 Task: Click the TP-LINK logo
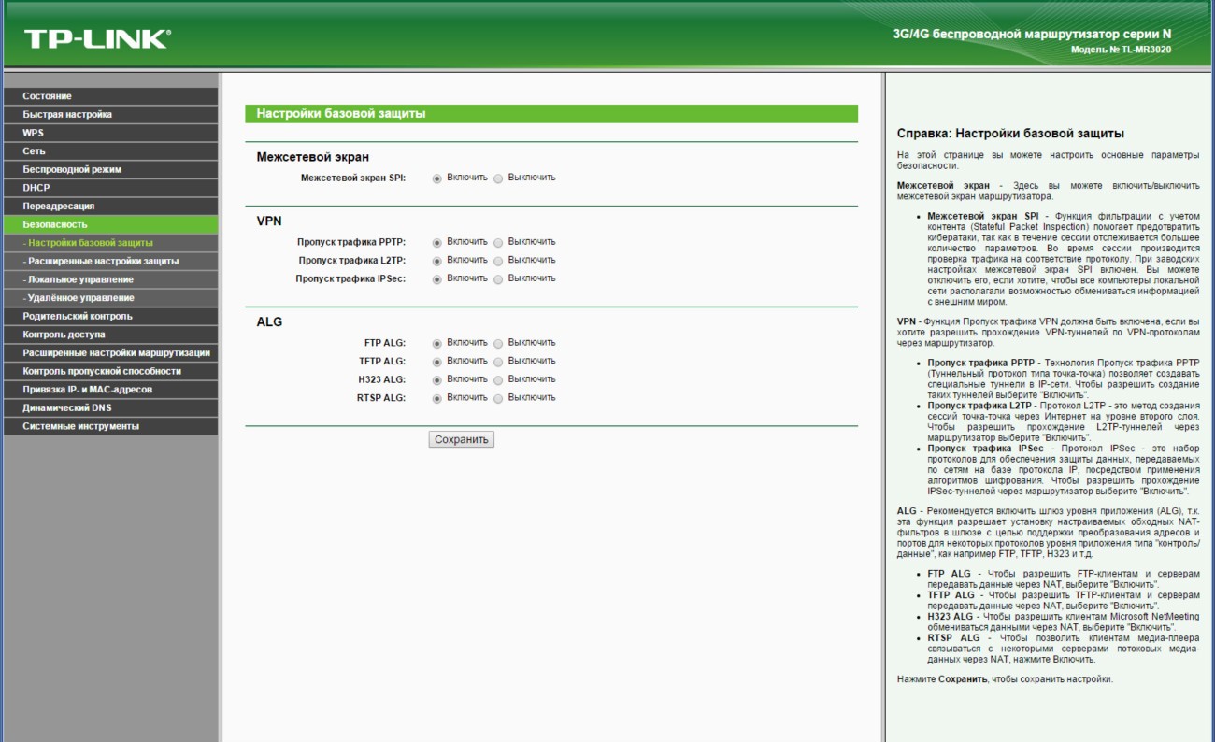click(97, 38)
